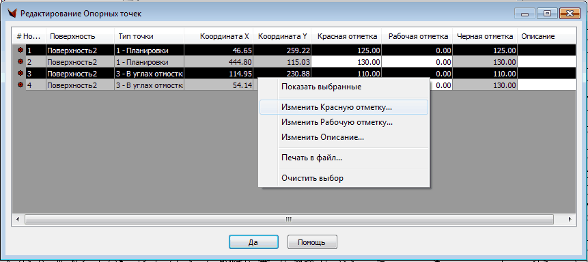Sort by the 'Поверхность' column header
The image size is (588, 262).
coord(80,36)
